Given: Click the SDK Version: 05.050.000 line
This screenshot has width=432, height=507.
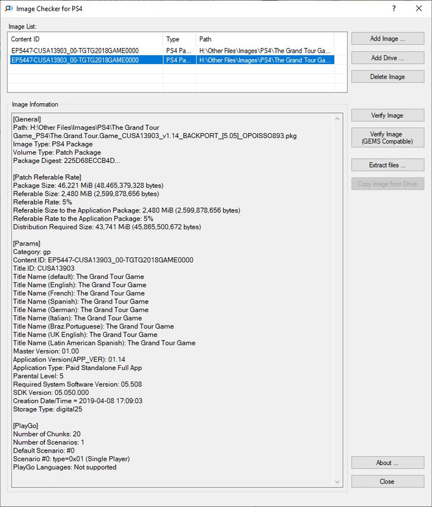Looking at the screenshot, I should coord(51,392).
